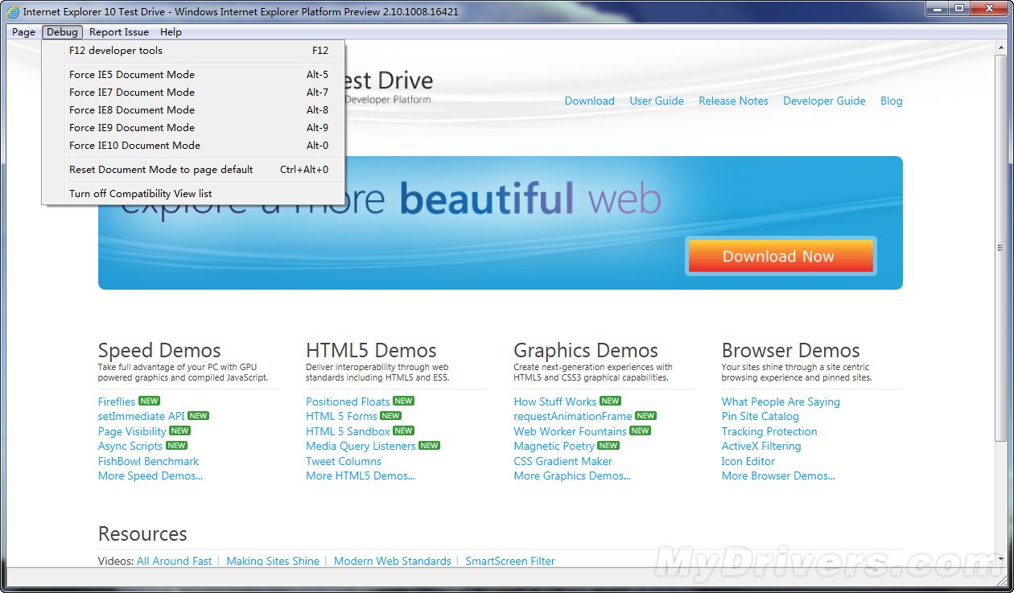
Task: Select Force IE10 Document Mode
Action: pyautogui.click(x=134, y=146)
